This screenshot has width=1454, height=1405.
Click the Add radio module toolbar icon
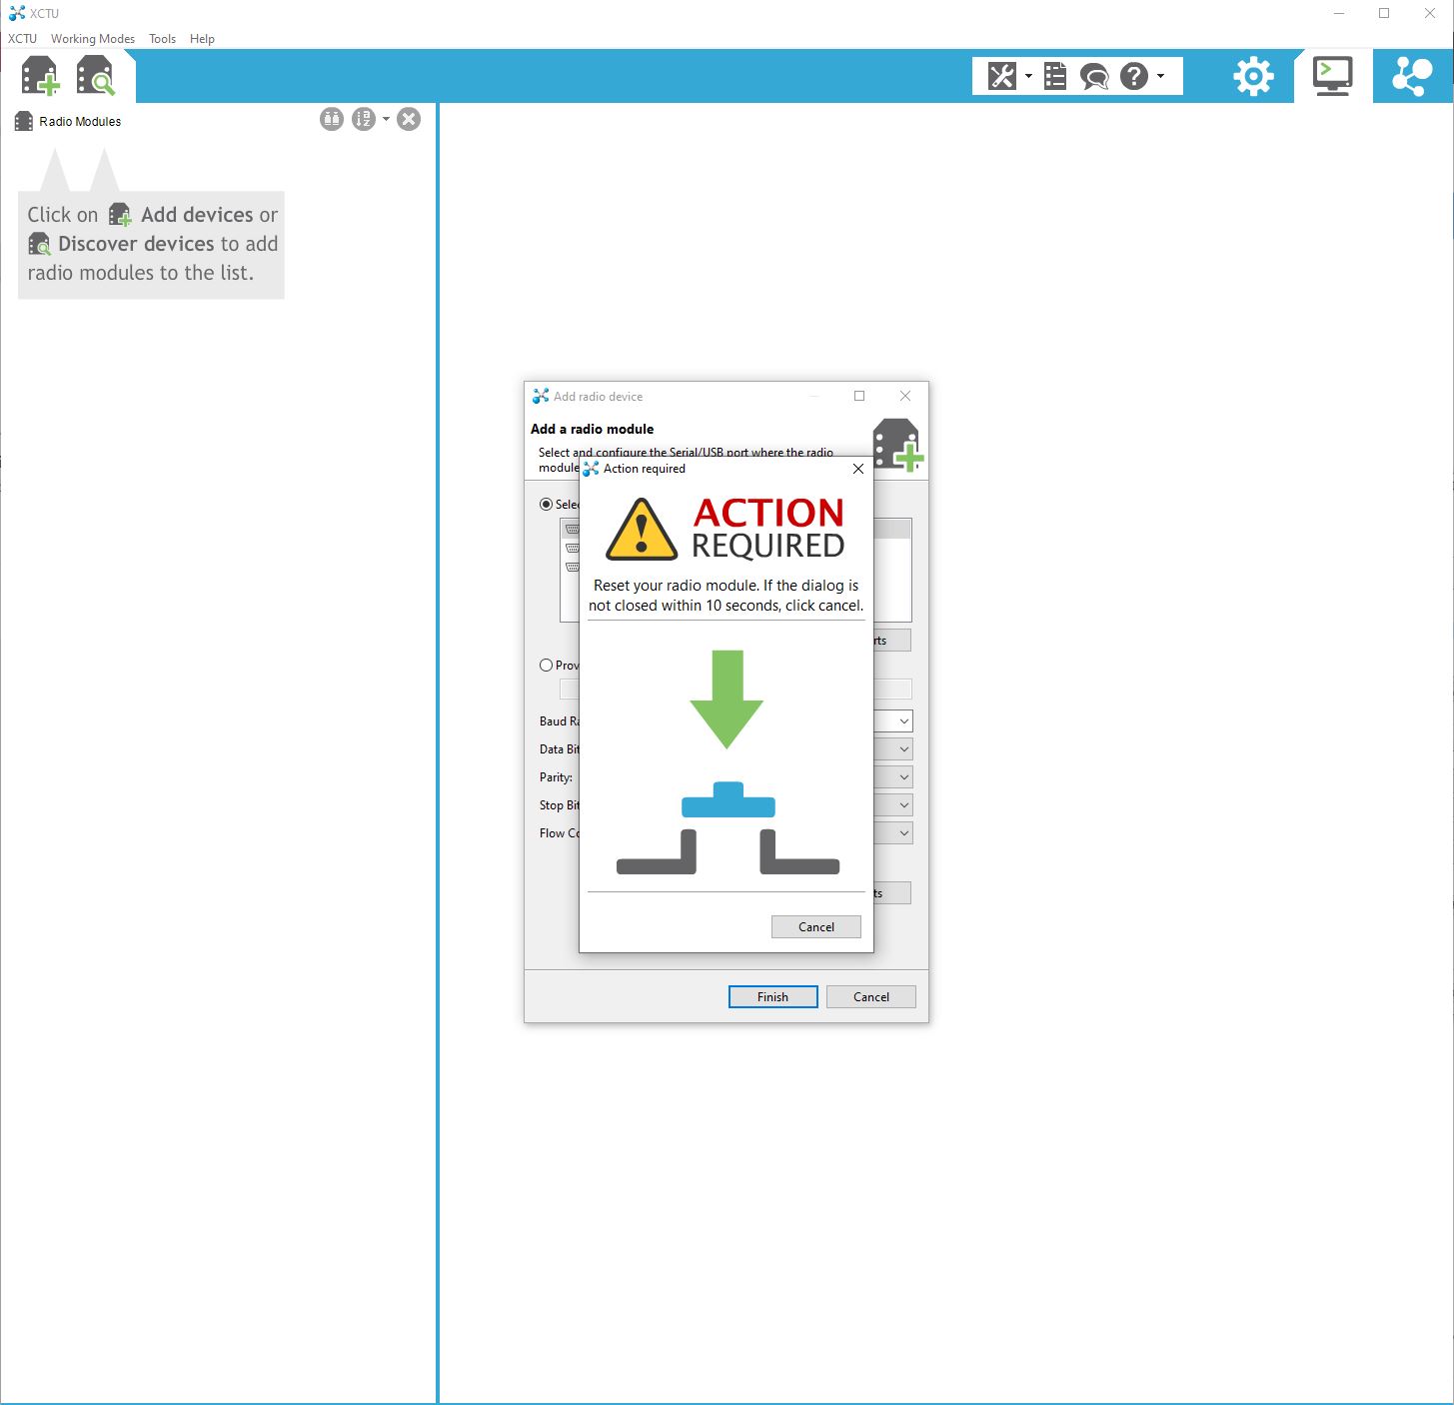point(41,76)
